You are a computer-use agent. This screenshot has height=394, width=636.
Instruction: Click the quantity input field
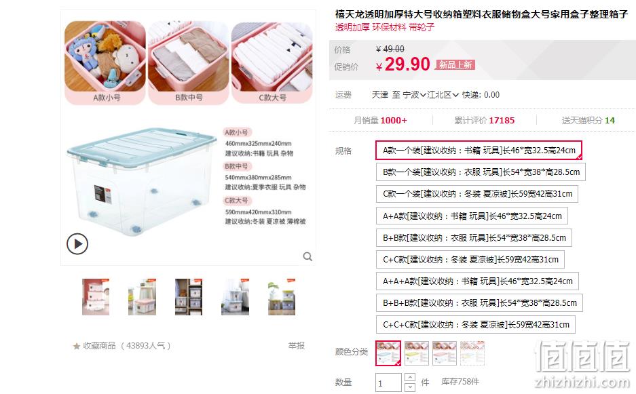click(388, 382)
